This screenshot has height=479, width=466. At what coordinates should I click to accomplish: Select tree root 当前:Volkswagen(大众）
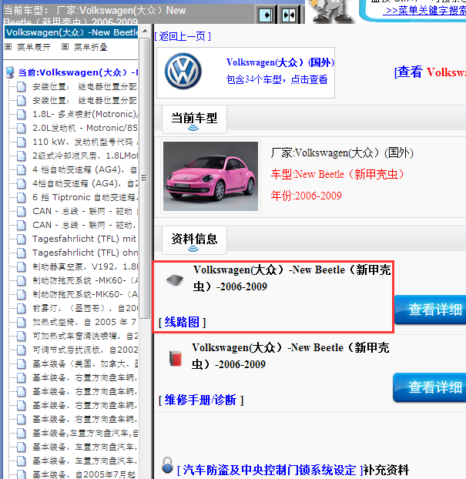coord(78,72)
